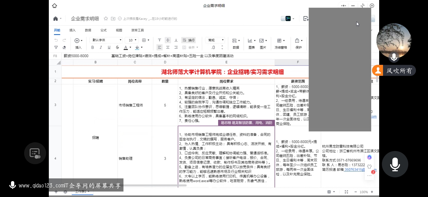Toggle the large microphone mute button
This screenshot has width=428, height=197.
point(395,164)
